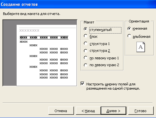The width and height of the screenshot is (156, 118).
Task: Choose "по левому краю 1" layout
Action: pos(86,58)
